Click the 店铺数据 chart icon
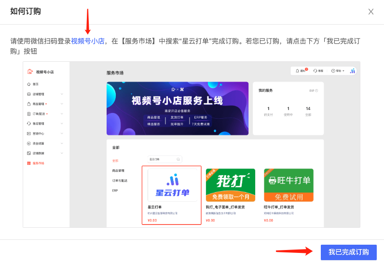 pos(28,153)
